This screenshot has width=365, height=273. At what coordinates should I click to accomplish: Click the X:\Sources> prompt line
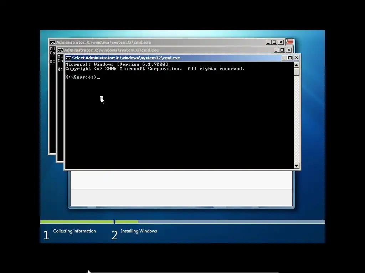coord(82,77)
